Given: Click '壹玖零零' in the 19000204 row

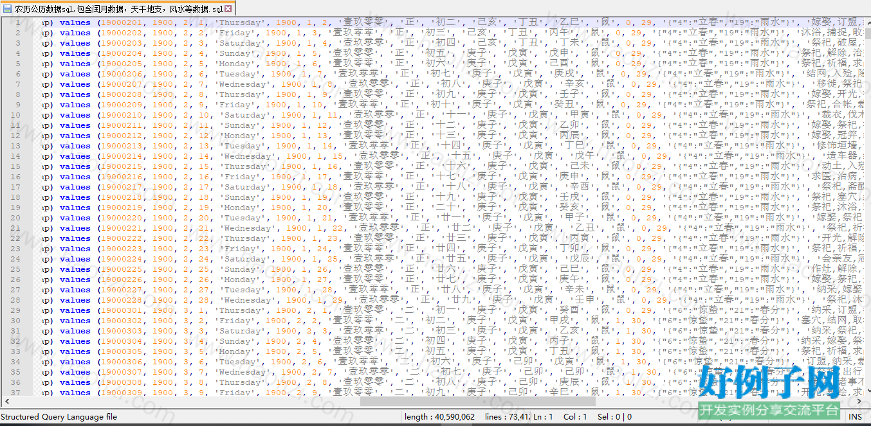Looking at the screenshot, I should [x=353, y=53].
